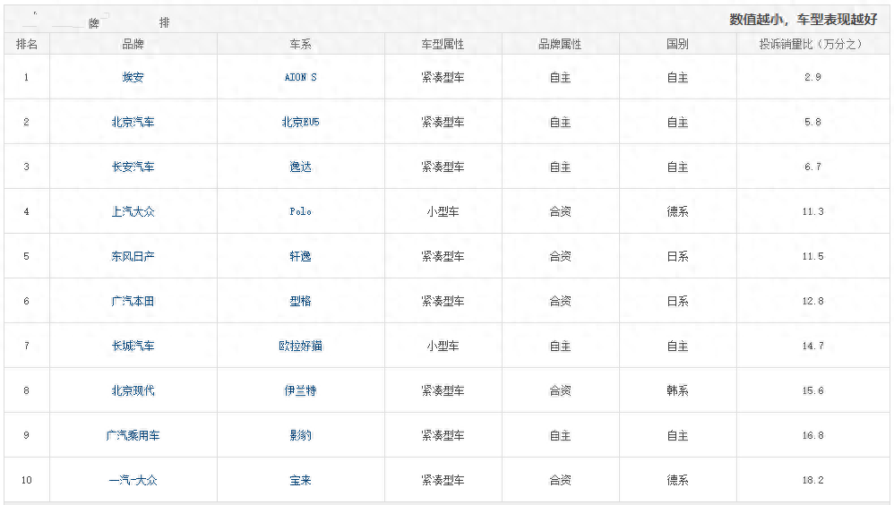Click the 品牌属性 column header
The width and height of the screenshot is (894, 505).
(561, 44)
